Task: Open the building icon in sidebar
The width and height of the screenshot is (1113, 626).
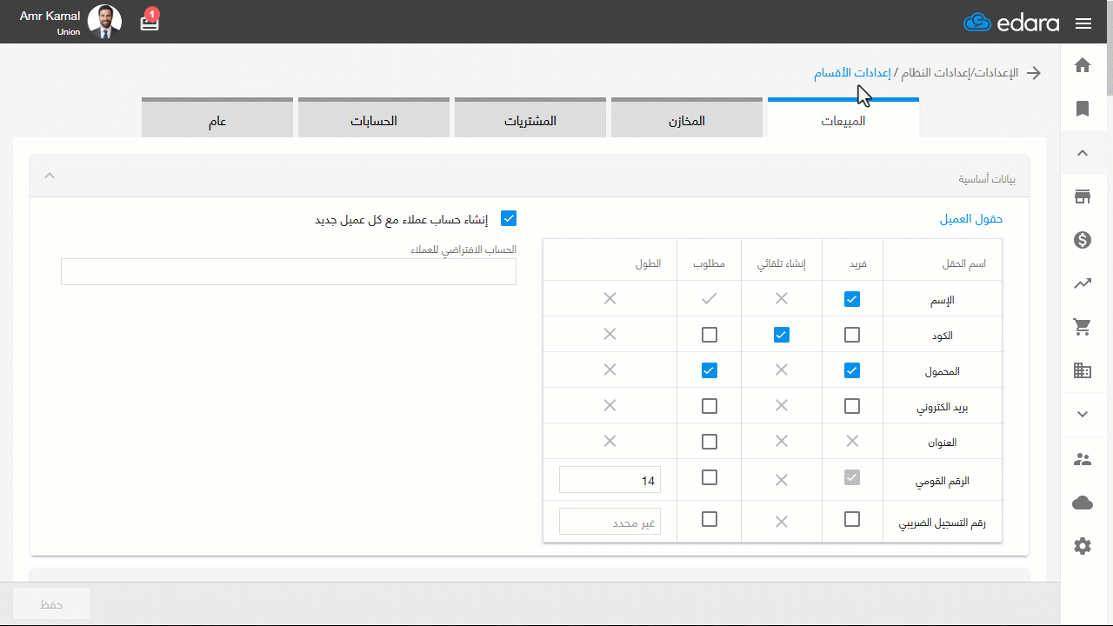Action: click(1083, 370)
